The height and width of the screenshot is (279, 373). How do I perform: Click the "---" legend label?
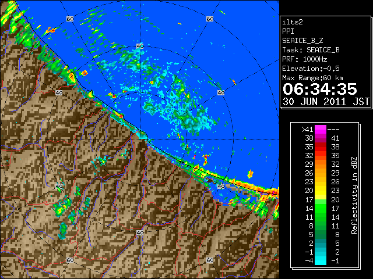(x=333, y=130)
